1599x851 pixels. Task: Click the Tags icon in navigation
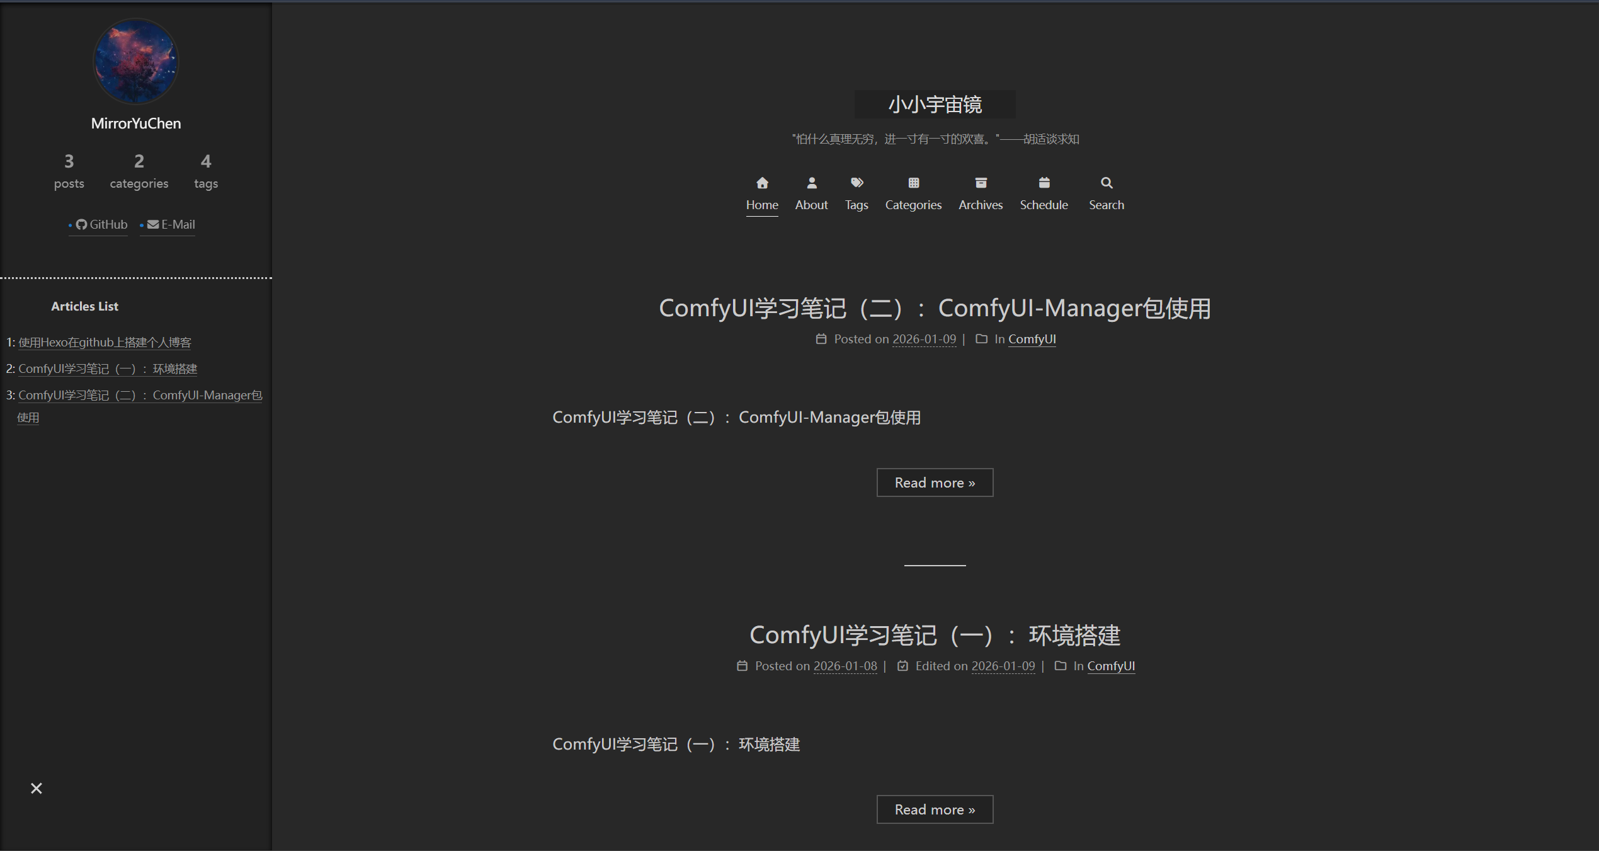click(856, 183)
